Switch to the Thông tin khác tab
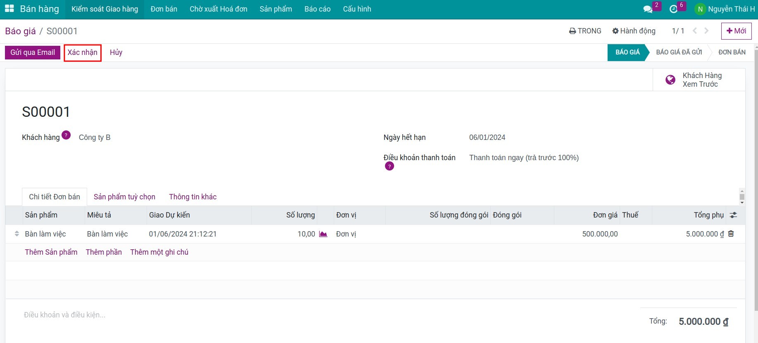 click(192, 197)
